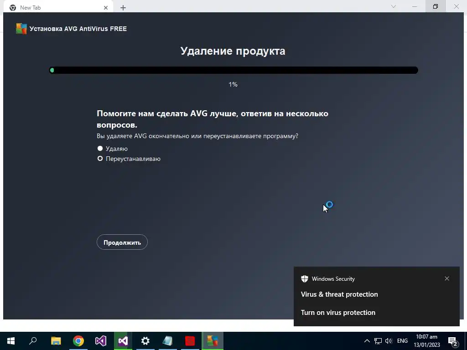Open network status tray icon

378,341
